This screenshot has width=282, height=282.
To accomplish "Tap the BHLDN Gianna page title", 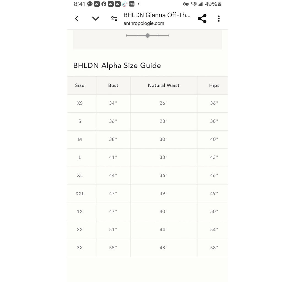I will tap(157, 15).
